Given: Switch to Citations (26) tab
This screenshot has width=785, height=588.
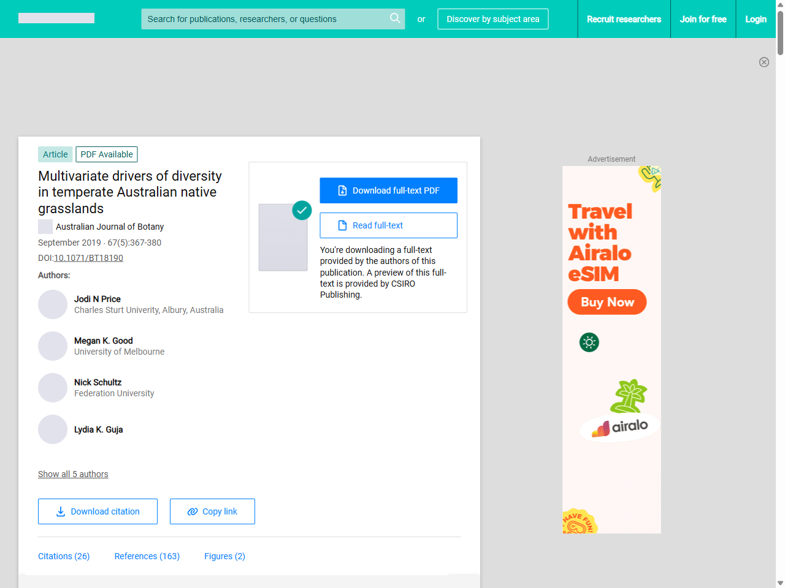Looking at the screenshot, I should [x=64, y=556].
